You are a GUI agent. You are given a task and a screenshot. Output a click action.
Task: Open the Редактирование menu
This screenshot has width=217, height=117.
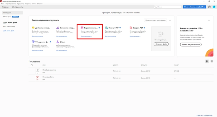click(11, 4)
